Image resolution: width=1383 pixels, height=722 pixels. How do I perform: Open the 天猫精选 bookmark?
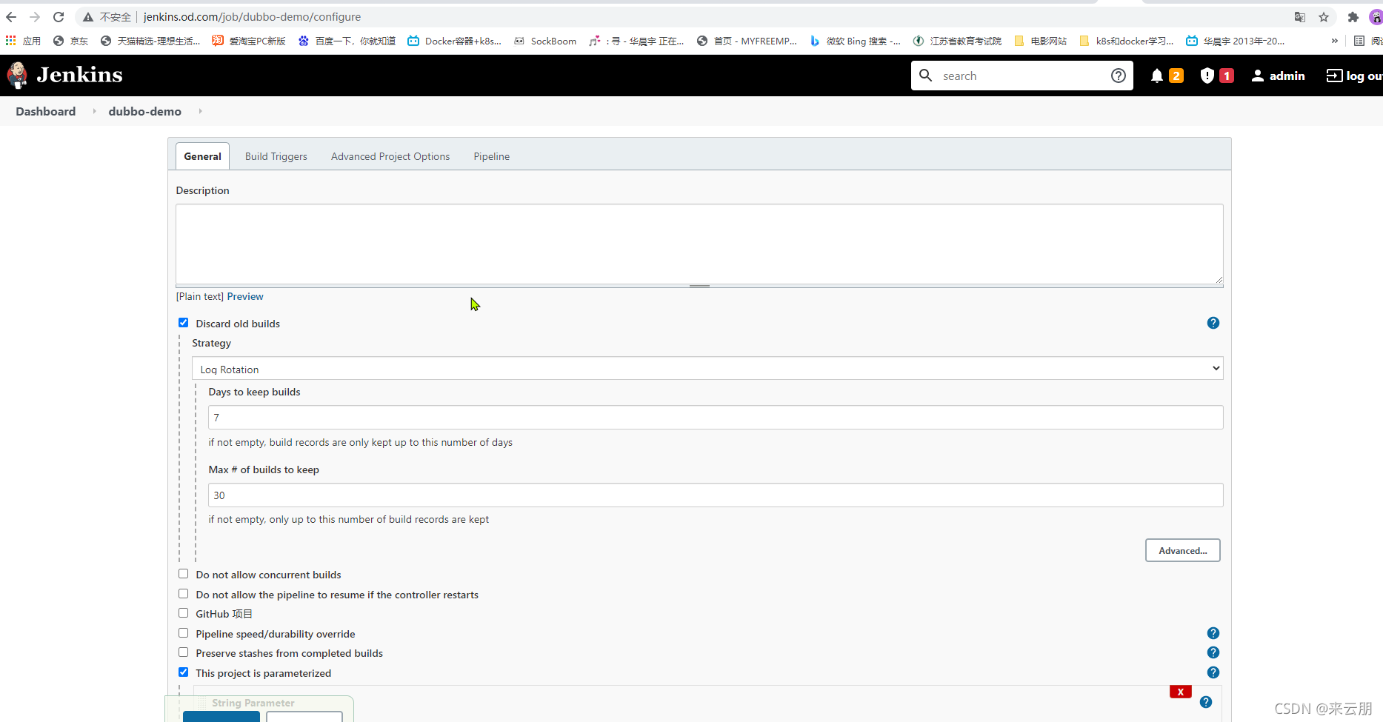150,41
